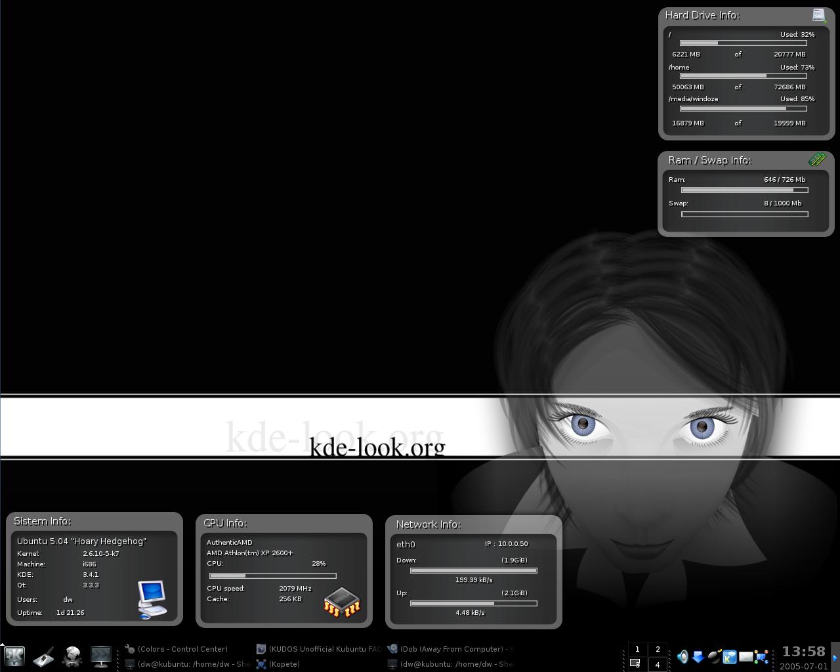Click the pen-and-pad launcher icon beside the K menu

click(43, 656)
